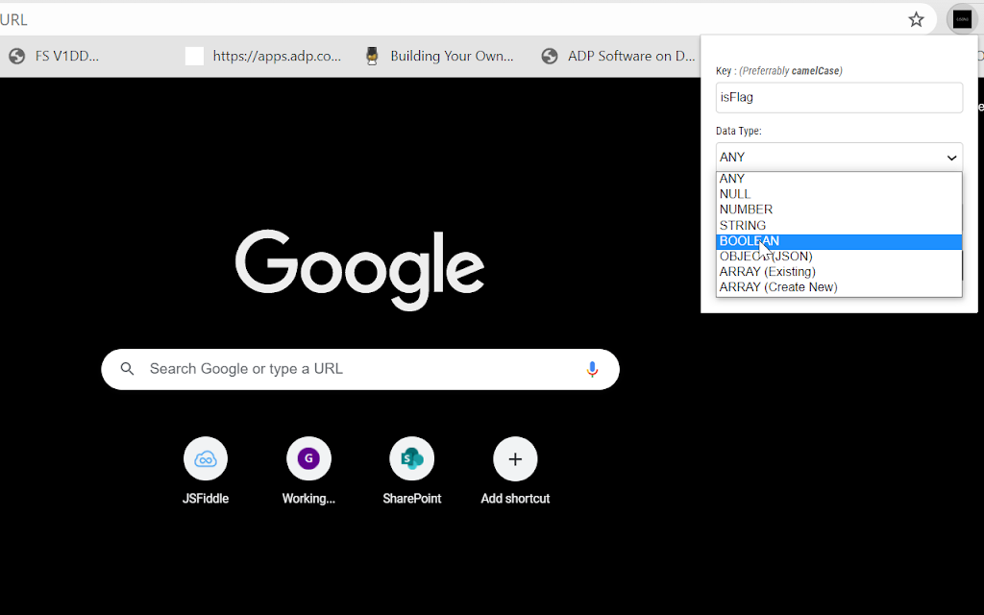This screenshot has height=615, width=984.
Task: Open the Building Your Own bookmark
Action: click(439, 56)
